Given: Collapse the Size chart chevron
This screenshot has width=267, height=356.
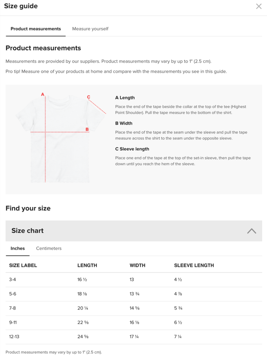Looking at the screenshot, I should (251, 231).
